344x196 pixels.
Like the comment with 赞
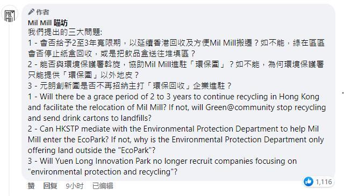coord(31,186)
